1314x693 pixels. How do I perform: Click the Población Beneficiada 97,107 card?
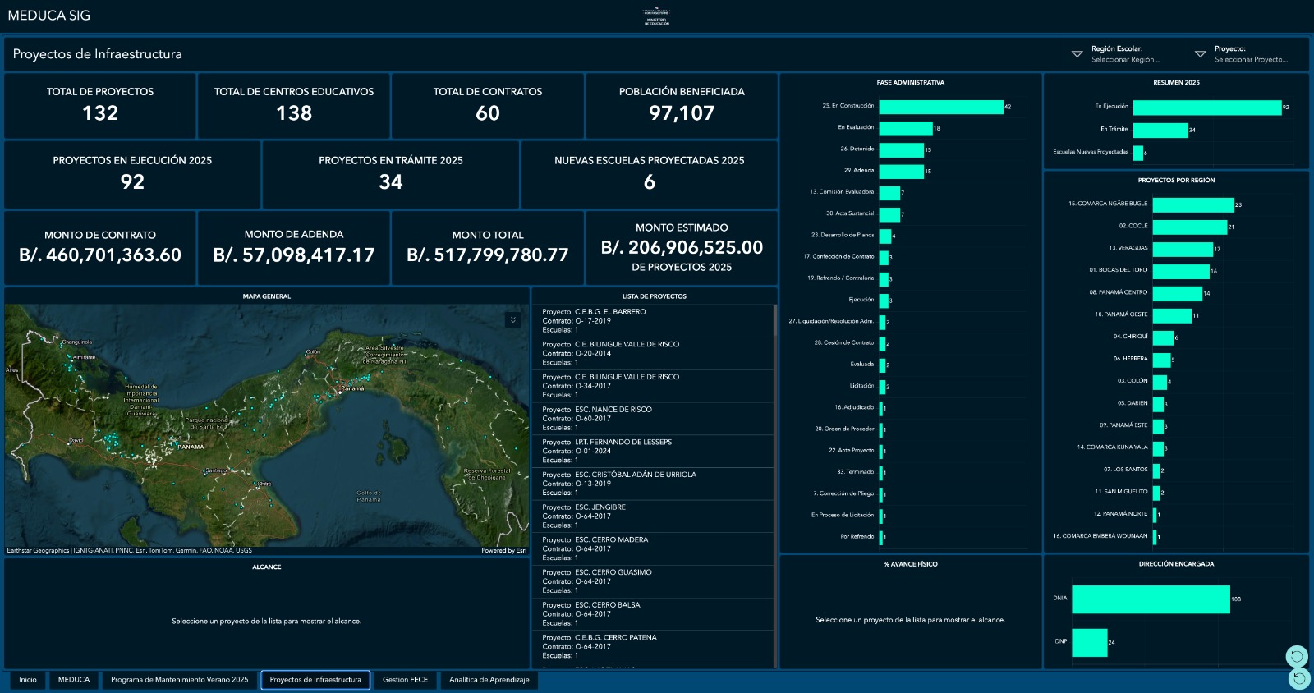pyautogui.click(x=682, y=106)
